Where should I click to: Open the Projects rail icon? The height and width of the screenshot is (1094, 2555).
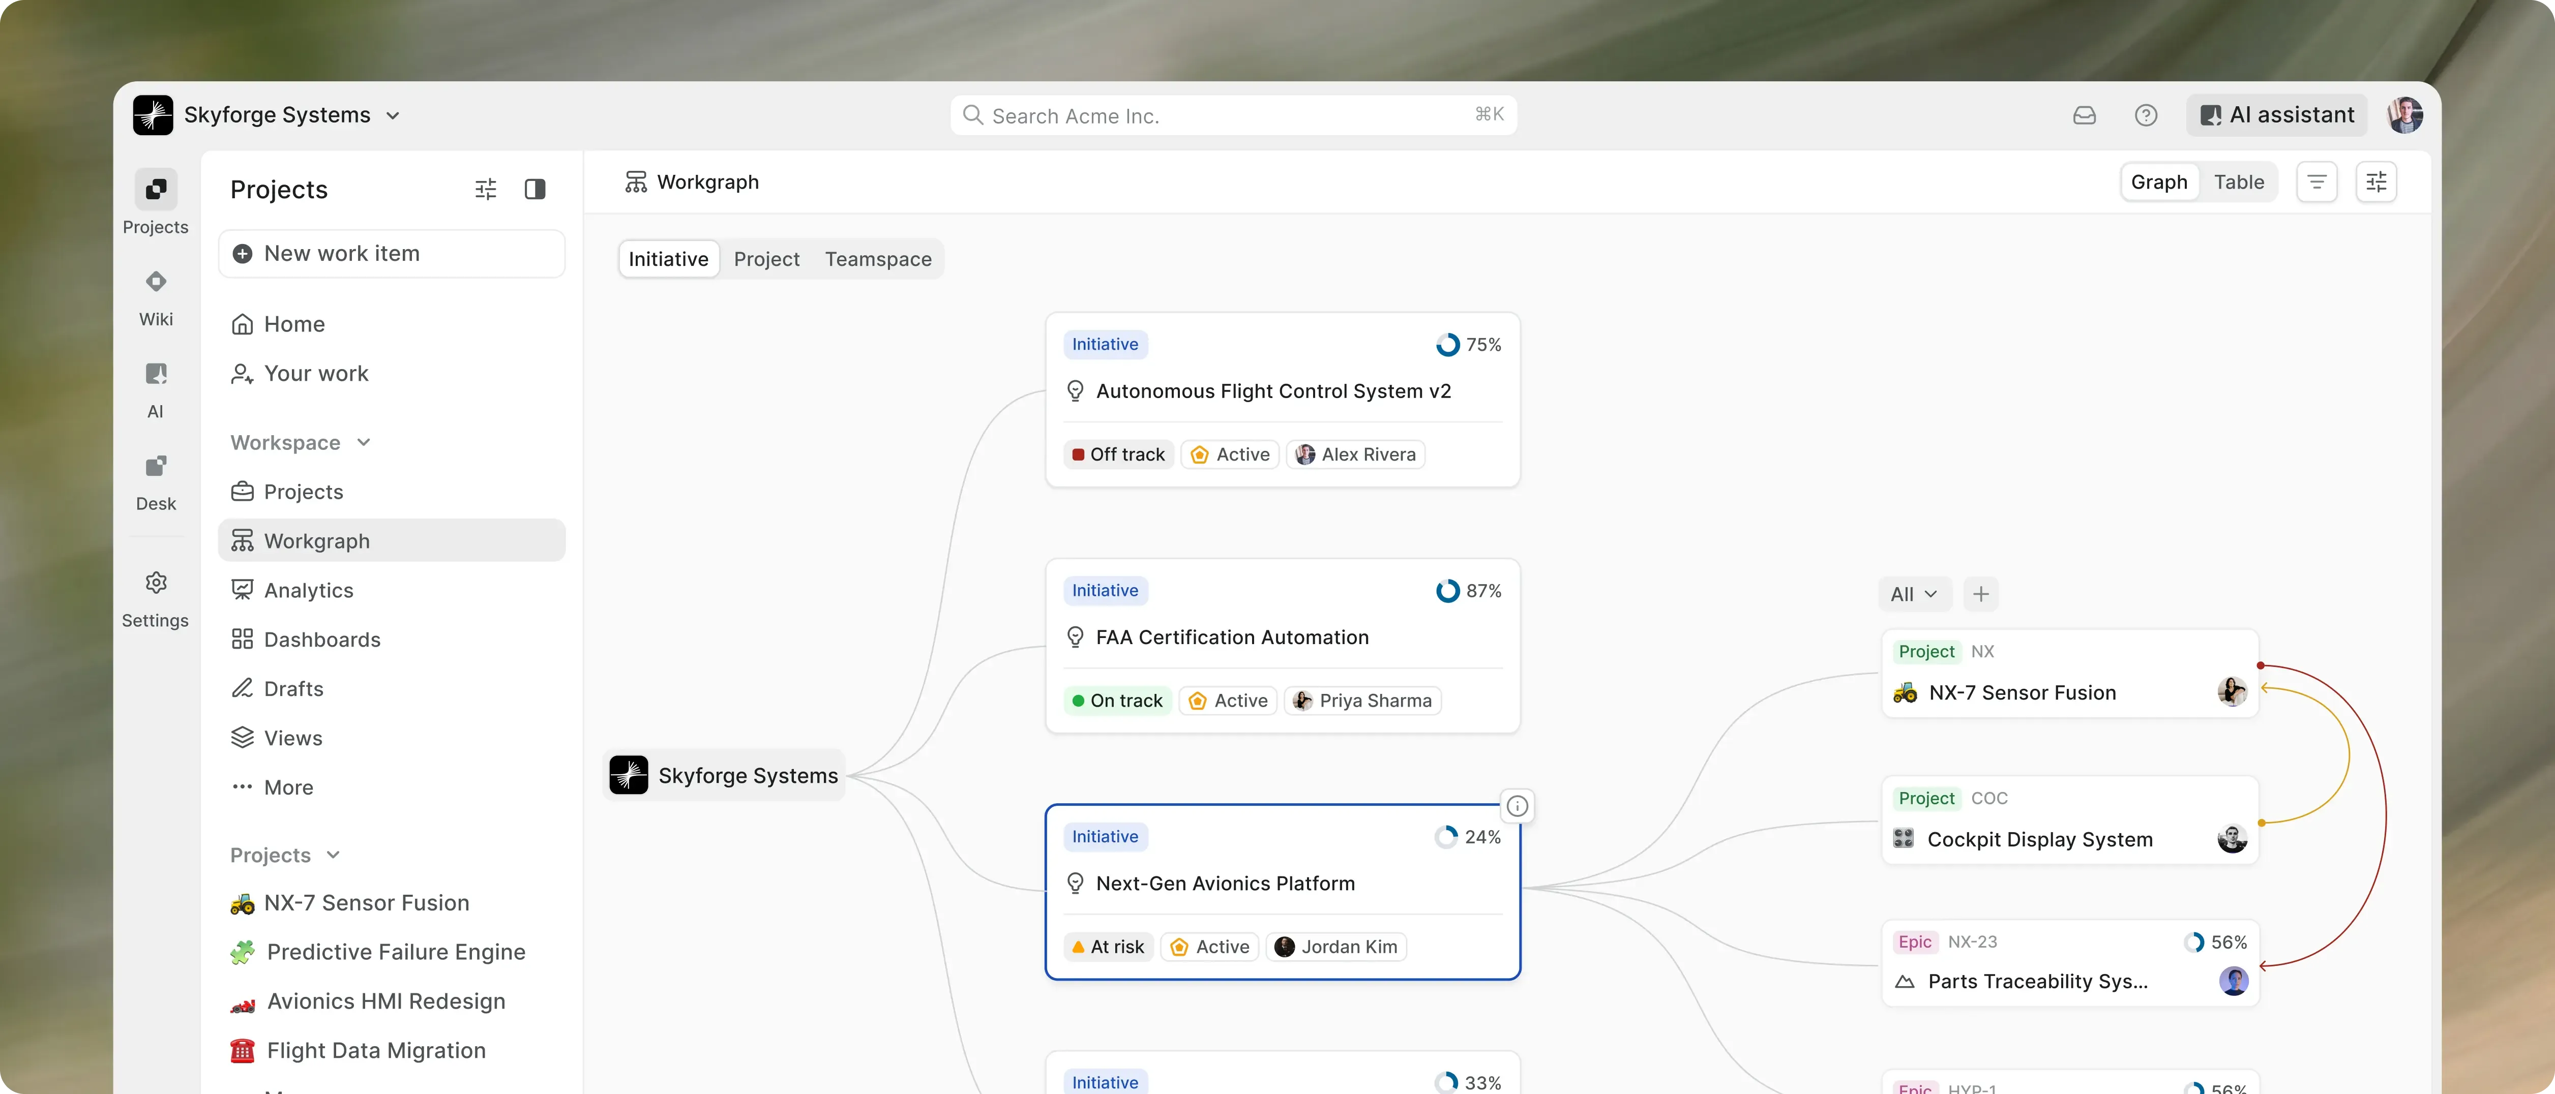[156, 190]
